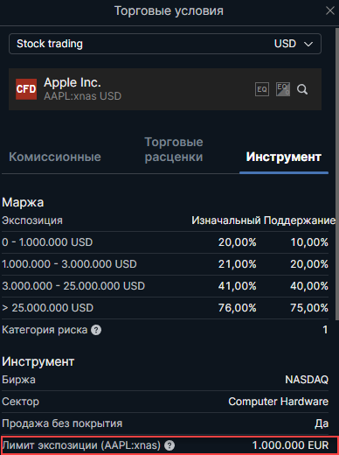339x455 pixels.
Task: Click the Продажа без покрытия row
Action: pyautogui.click(x=165, y=423)
